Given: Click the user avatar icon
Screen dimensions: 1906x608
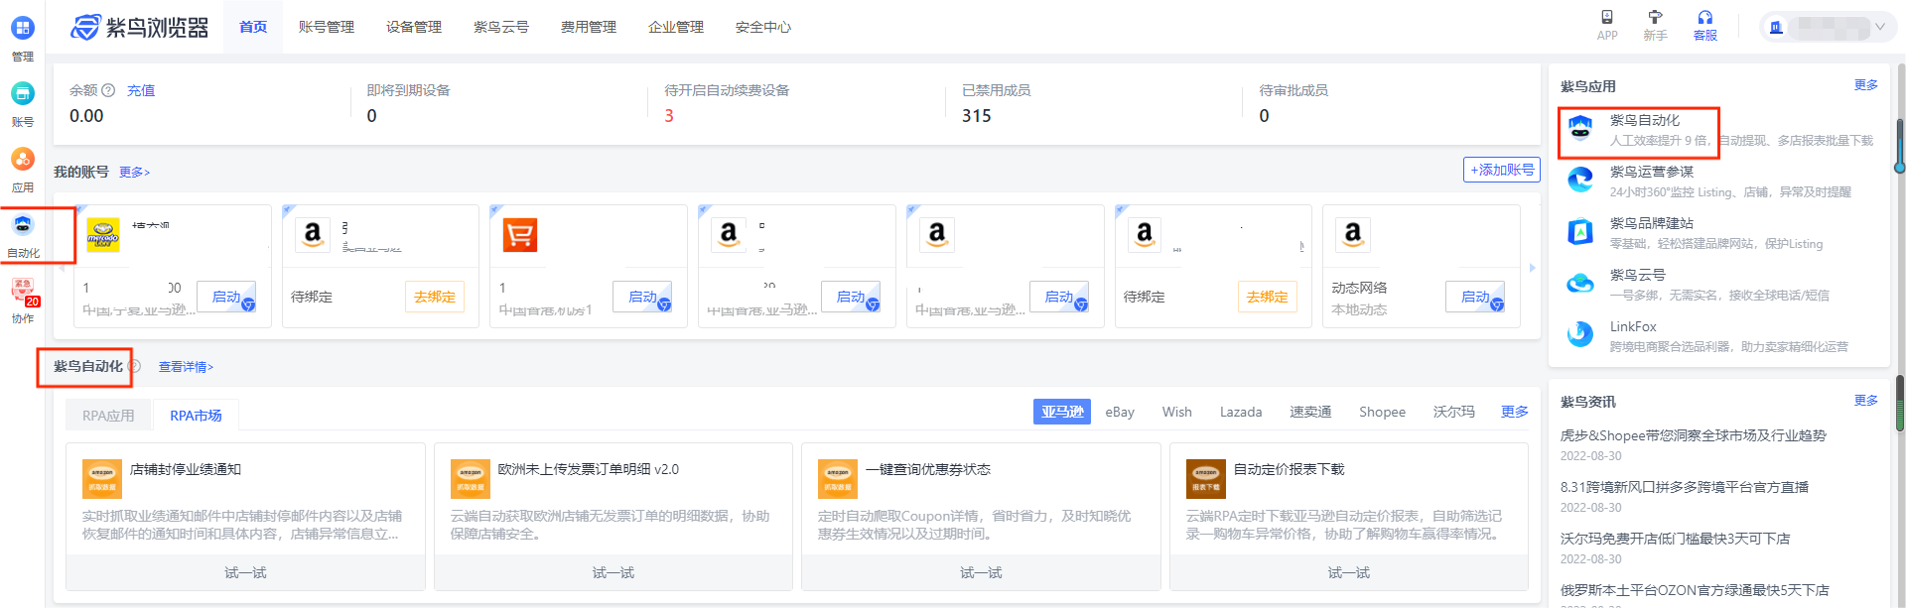Looking at the screenshot, I should pos(1777,27).
